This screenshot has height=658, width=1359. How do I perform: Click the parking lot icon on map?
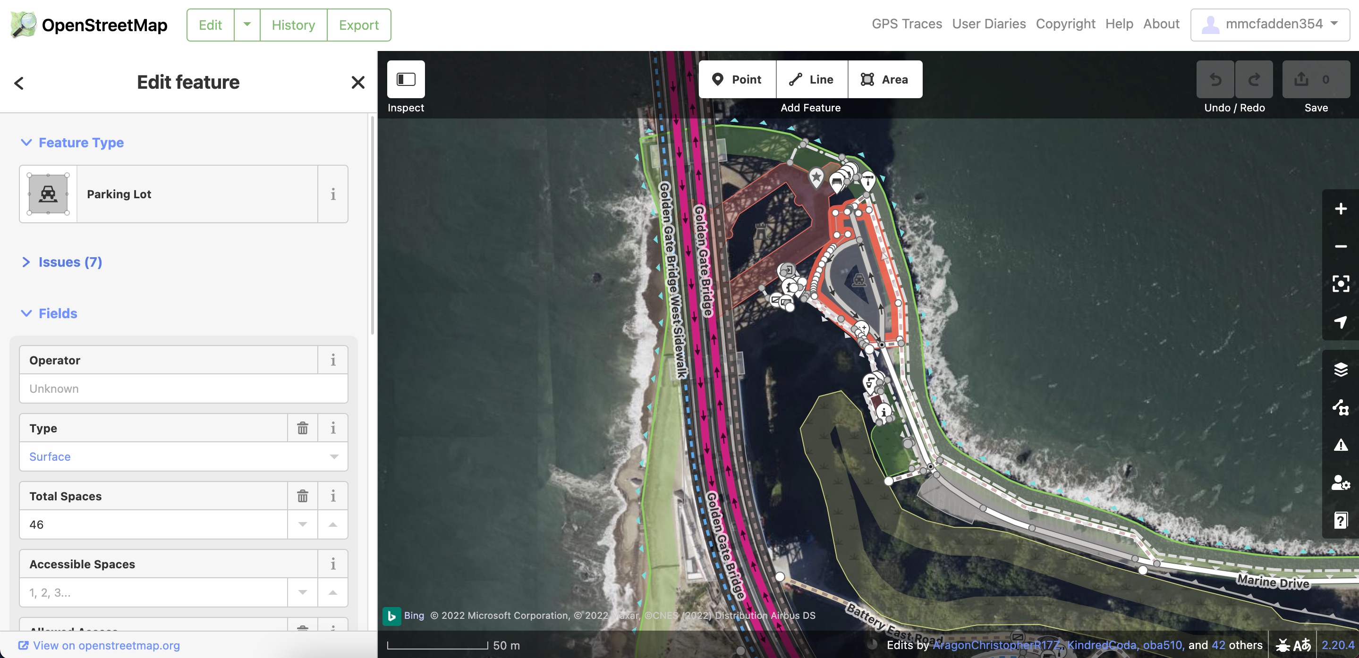(x=859, y=279)
